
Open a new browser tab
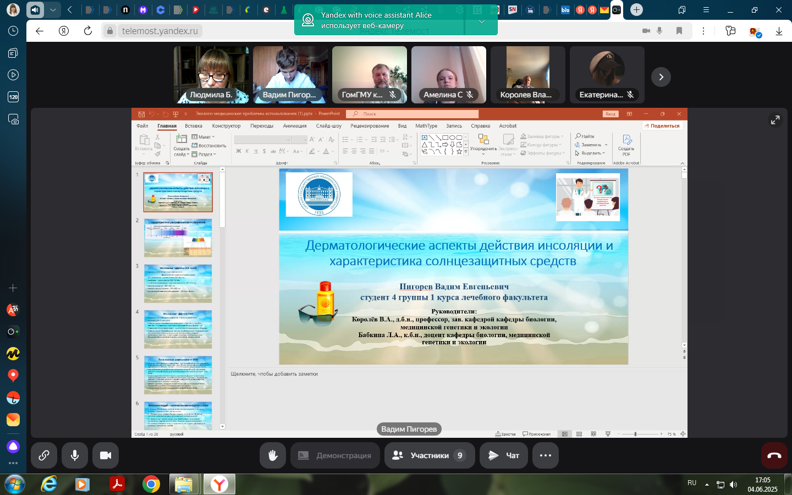(x=636, y=9)
